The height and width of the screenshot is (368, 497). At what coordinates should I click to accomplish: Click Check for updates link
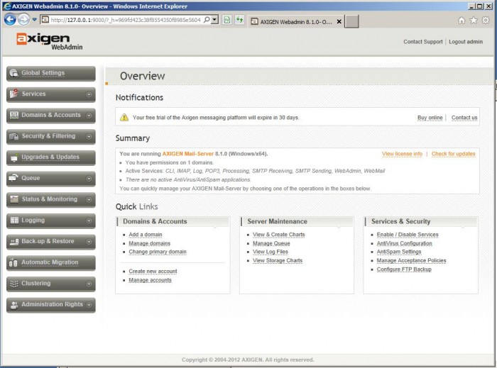coord(453,154)
